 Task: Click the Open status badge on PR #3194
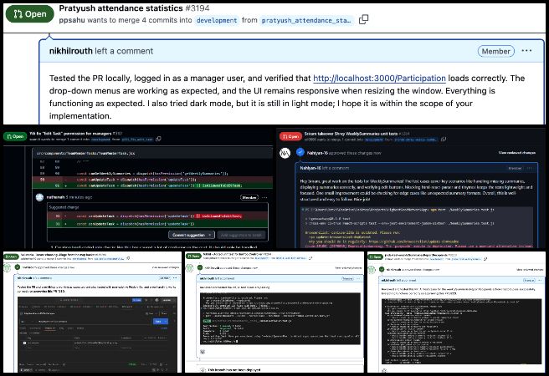(x=30, y=14)
